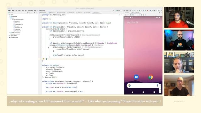Switch to the Button.kt editor tab

pos(79,13)
